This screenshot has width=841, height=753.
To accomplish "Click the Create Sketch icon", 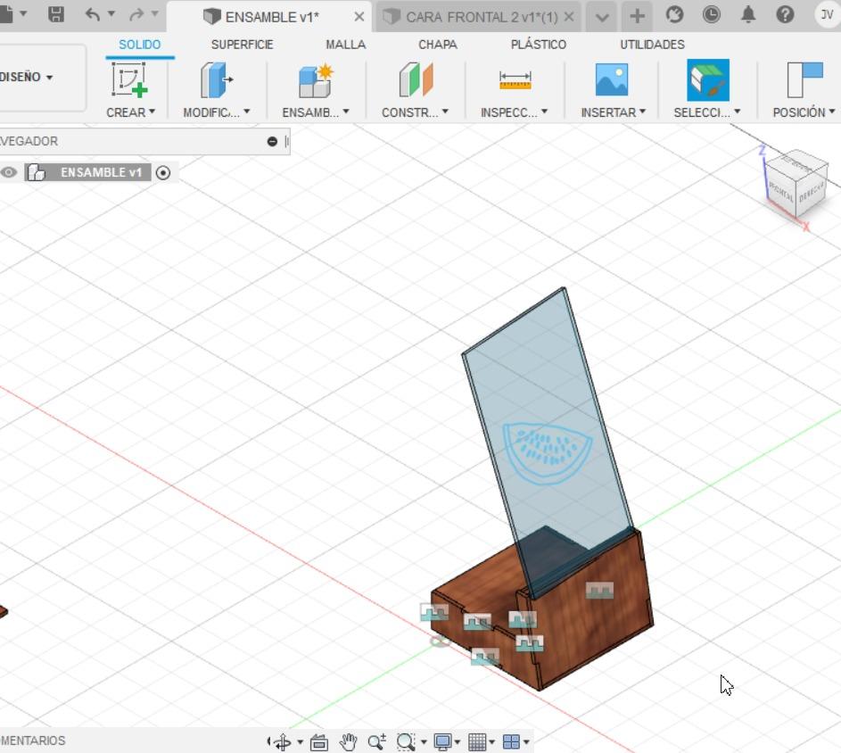I will (129, 79).
